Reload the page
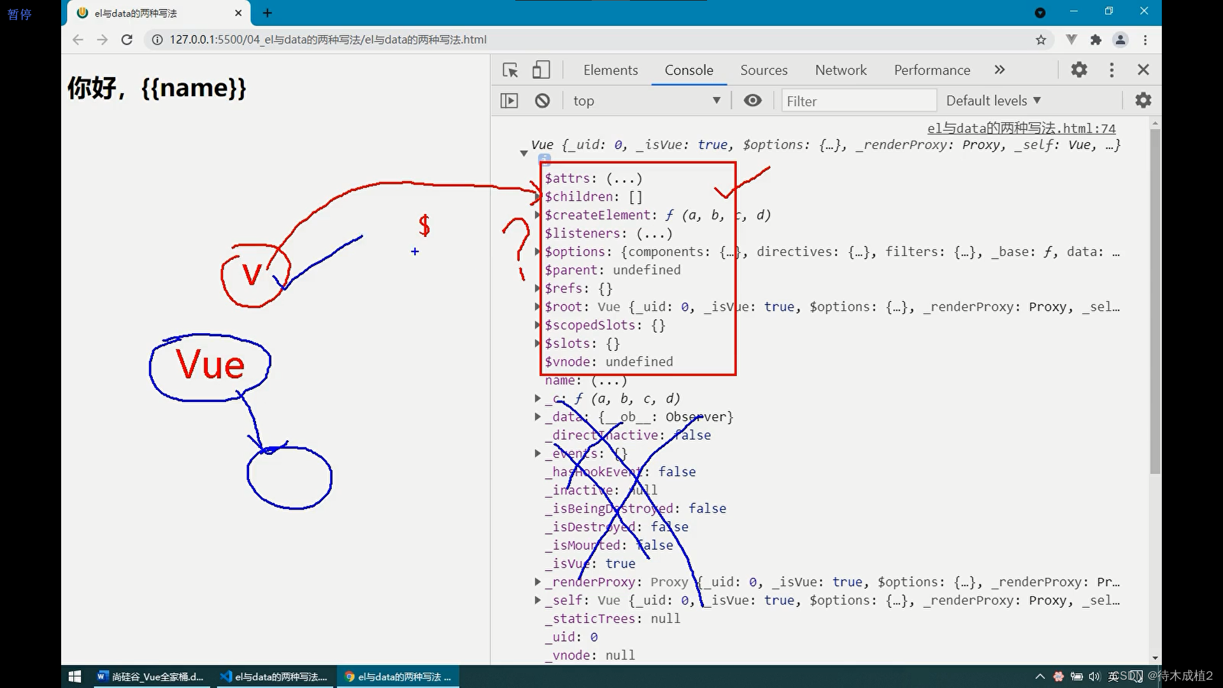1223x688 pixels. coord(127,39)
